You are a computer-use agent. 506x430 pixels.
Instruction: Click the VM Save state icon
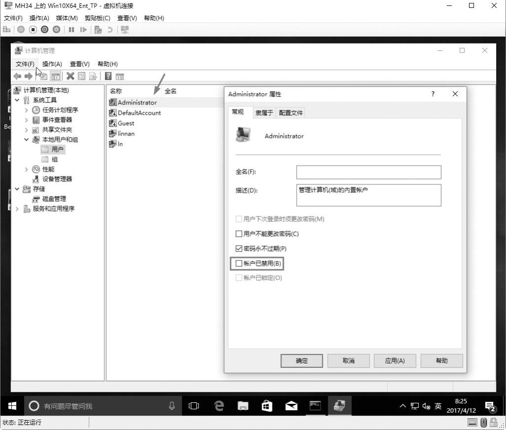click(x=57, y=30)
